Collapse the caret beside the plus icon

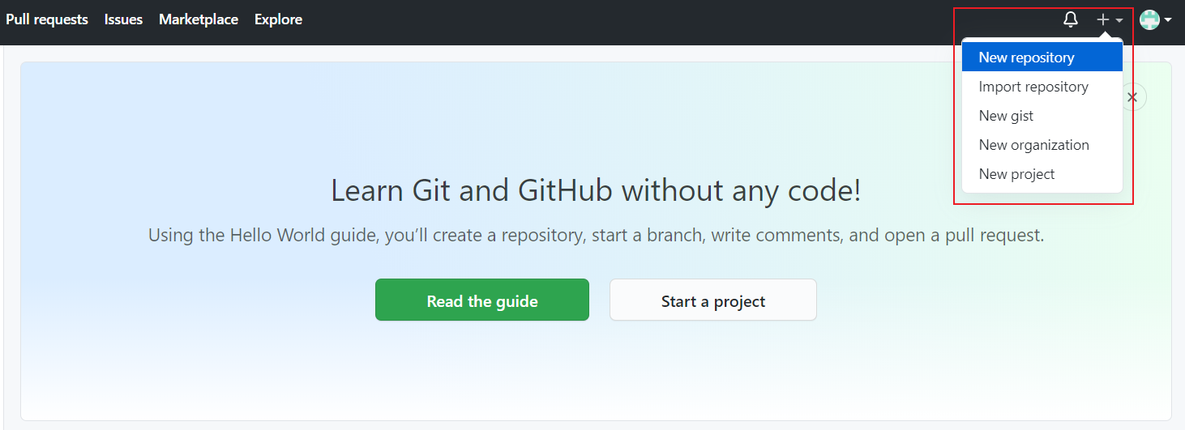(x=1119, y=20)
